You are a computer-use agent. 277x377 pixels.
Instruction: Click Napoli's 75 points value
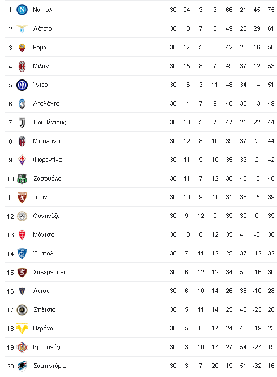[271, 10]
